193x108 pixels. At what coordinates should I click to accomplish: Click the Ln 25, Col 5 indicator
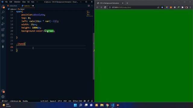point(44,101)
